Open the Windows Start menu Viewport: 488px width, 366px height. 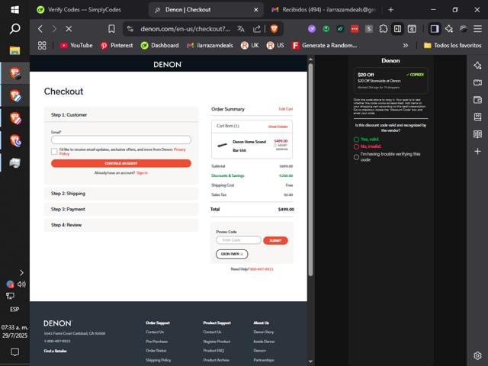click(x=14, y=10)
